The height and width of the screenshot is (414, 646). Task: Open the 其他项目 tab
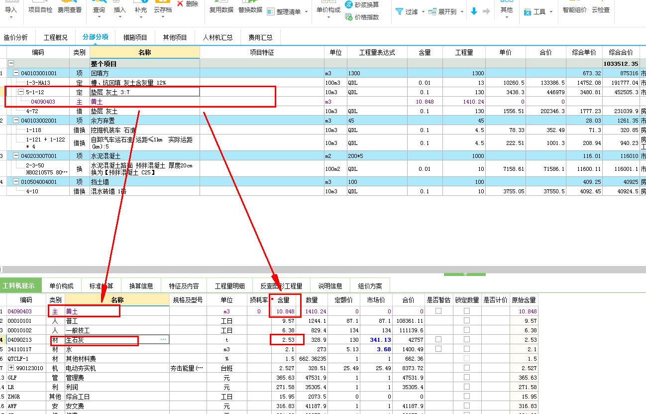(175, 37)
